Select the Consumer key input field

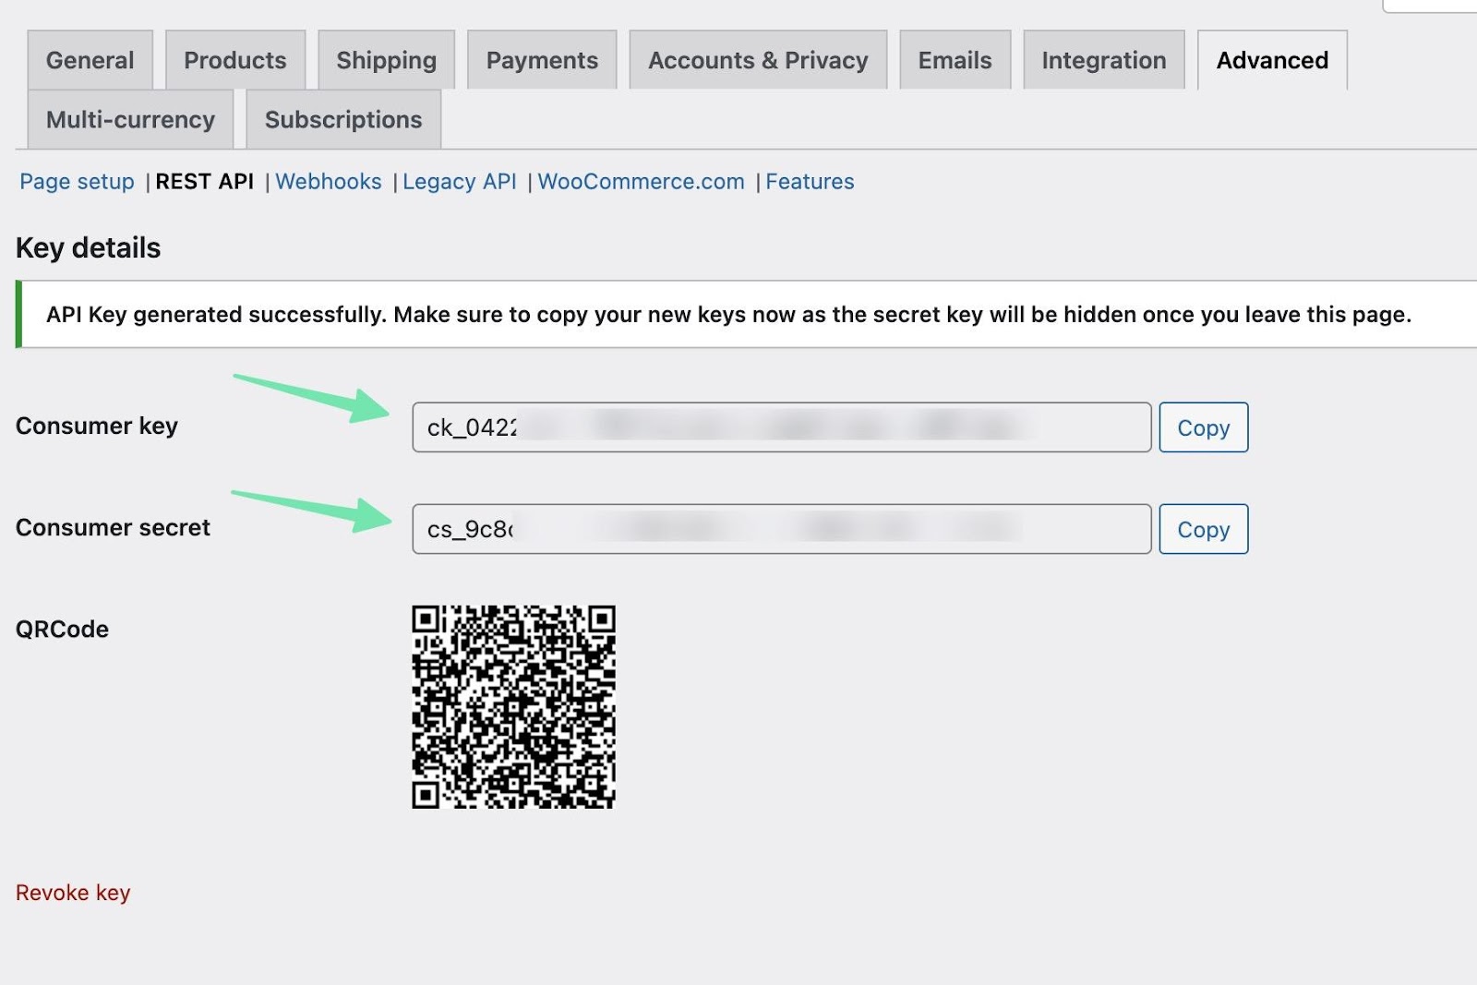pos(780,427)
